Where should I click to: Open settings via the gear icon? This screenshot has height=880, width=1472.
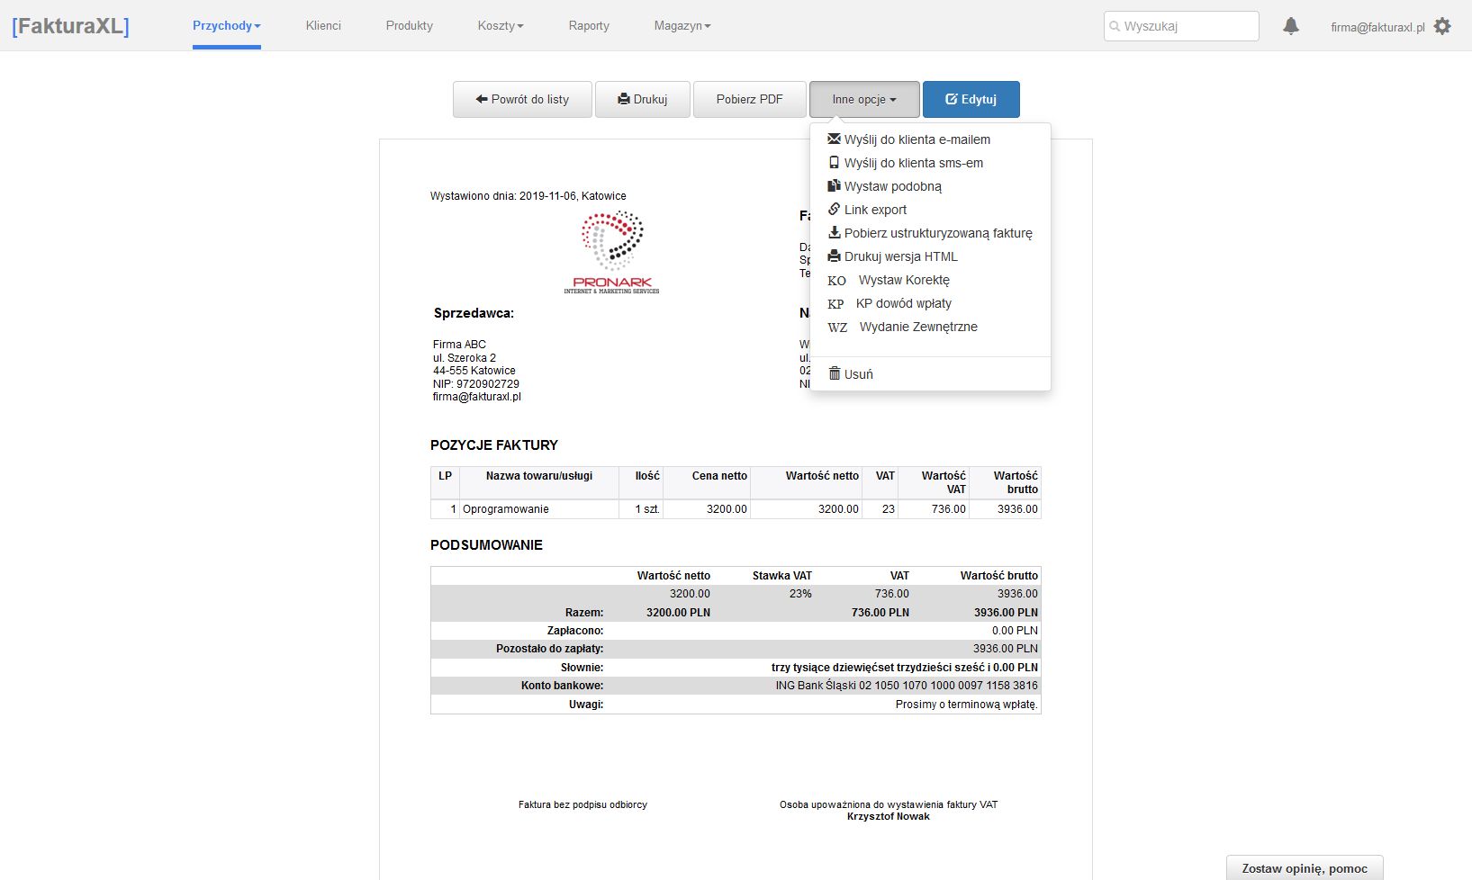point(1442,26)
